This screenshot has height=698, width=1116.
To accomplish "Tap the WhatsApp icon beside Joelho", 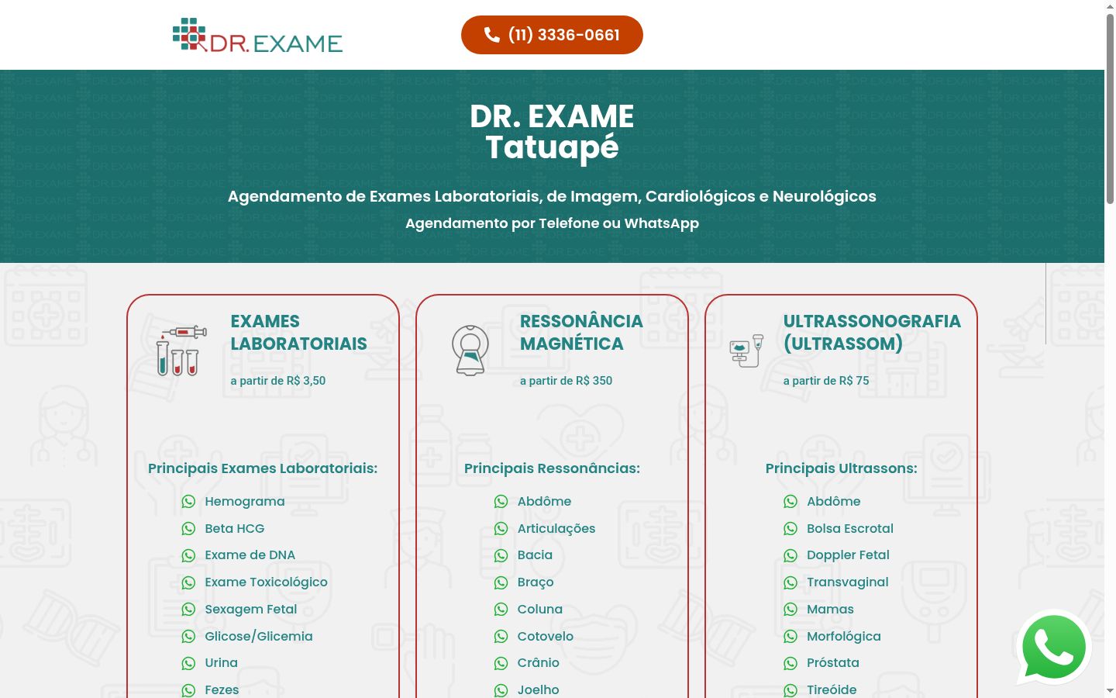I will click(x=501, y=690).
